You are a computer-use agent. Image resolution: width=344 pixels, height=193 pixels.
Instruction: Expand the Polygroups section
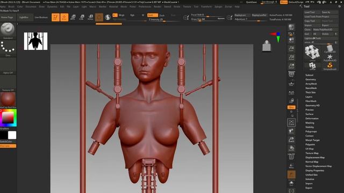tap(311, 131)
